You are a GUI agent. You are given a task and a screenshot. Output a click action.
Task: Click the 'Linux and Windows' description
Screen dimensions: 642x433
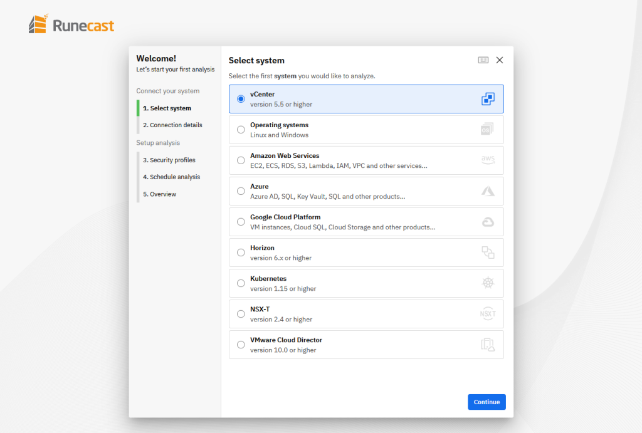(x=279, y=135)
